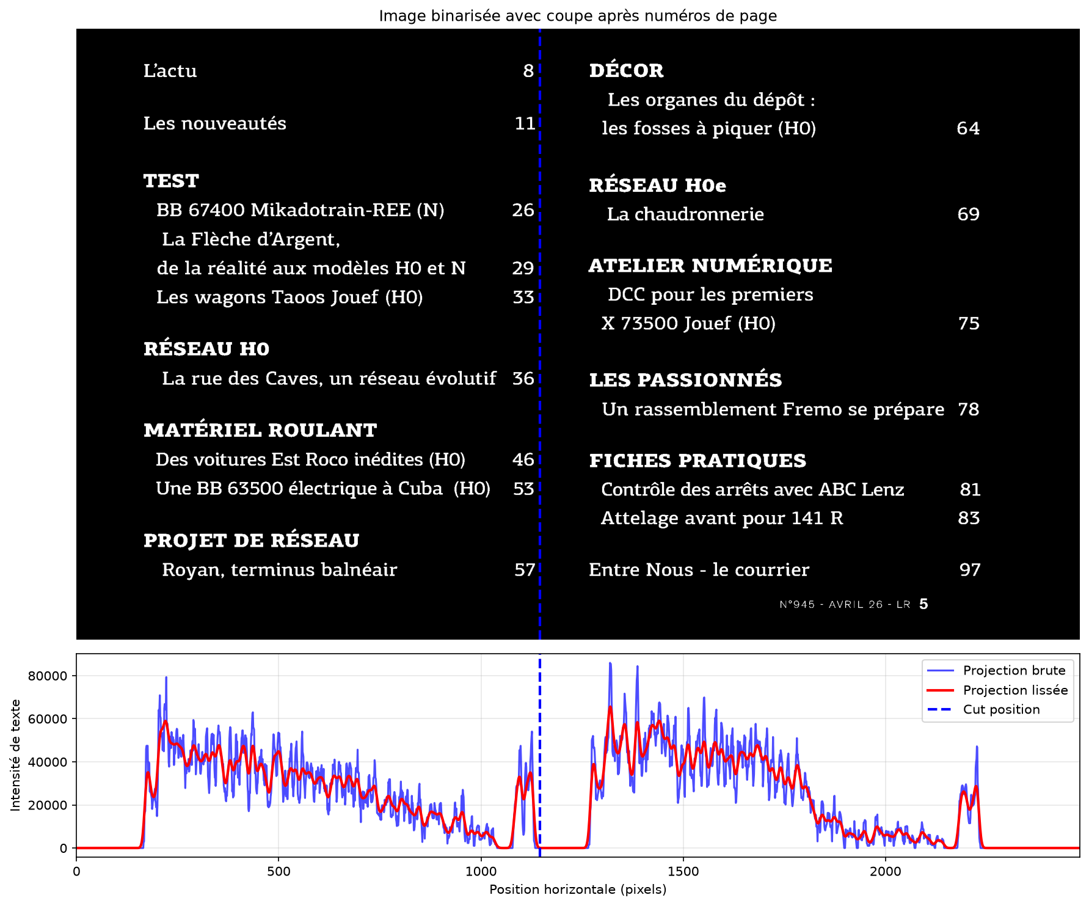Click page number 78
The width and height of the screenshot is (1089, 906).
(x=969, y=409)
